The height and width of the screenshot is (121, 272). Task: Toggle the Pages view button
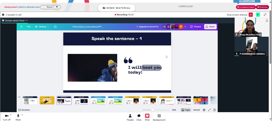tap(186, 110)
